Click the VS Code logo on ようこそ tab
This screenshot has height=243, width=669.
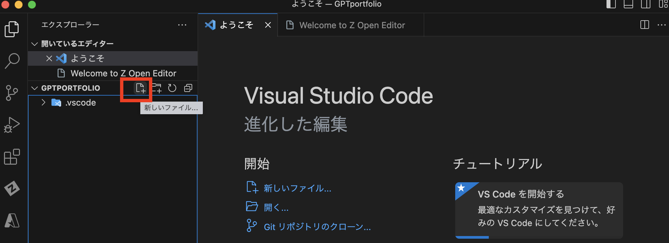coord(210,25)
